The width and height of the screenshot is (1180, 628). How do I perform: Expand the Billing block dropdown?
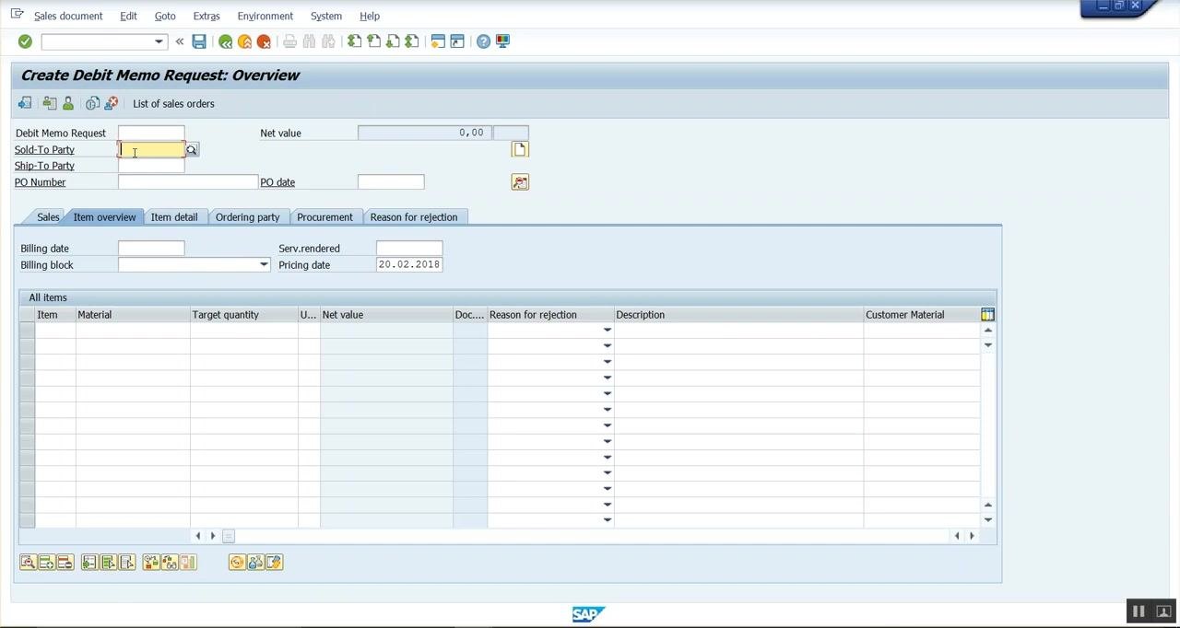click(264, 265)
